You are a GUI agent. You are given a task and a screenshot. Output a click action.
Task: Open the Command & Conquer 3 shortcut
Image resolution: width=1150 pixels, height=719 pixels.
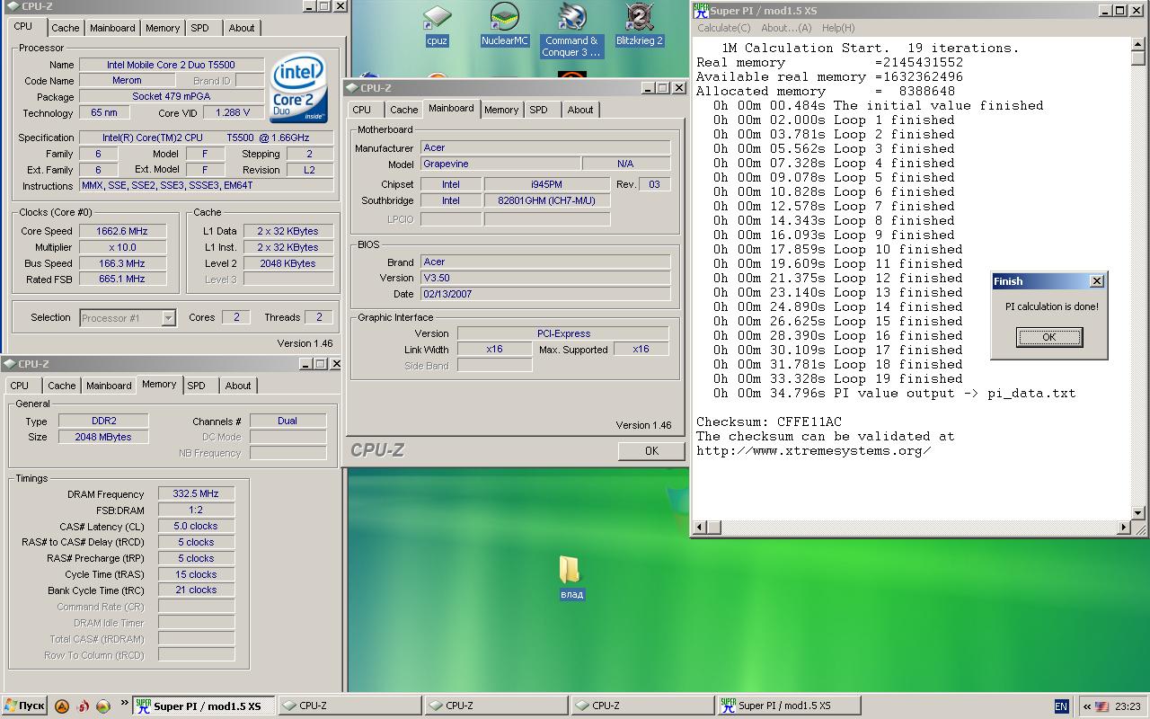571,31
